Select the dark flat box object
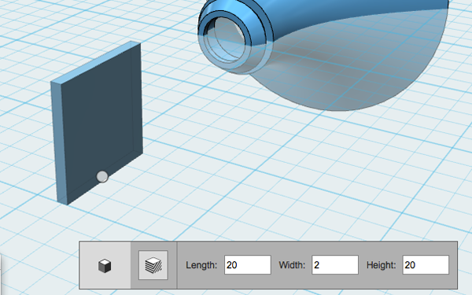Image resolution: width=472 pixels, height=295 pixels. [x=96, y=124]
